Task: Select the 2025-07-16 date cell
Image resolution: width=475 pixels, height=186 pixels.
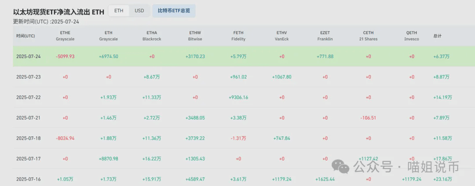Action: tap(29, 179)
